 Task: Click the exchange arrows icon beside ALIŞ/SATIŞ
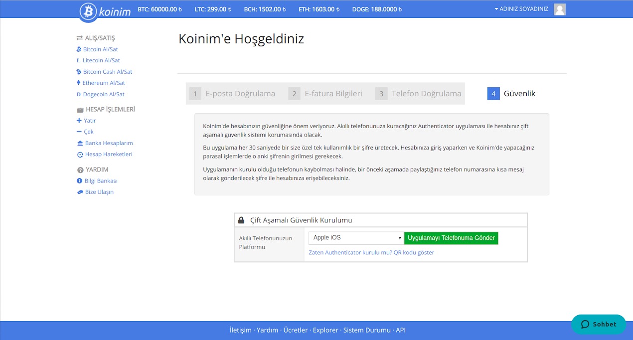click(80, 38)
